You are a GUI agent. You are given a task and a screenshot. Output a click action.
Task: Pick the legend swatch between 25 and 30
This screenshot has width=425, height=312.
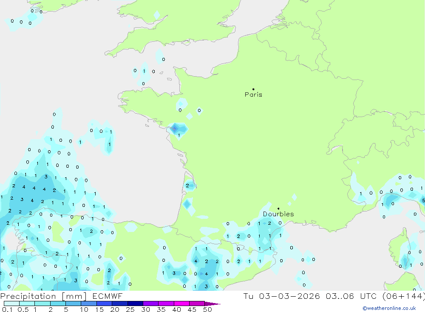point(135,303)
